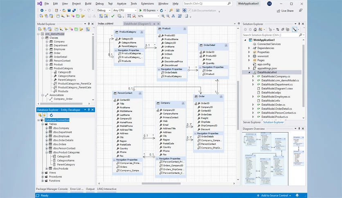The image size is (342, 198).
Task: Select DataModel.efml in Solution Explorer
Action: point(267,72)
